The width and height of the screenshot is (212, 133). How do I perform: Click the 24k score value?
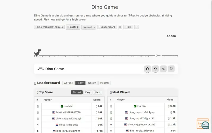[100, 106]
